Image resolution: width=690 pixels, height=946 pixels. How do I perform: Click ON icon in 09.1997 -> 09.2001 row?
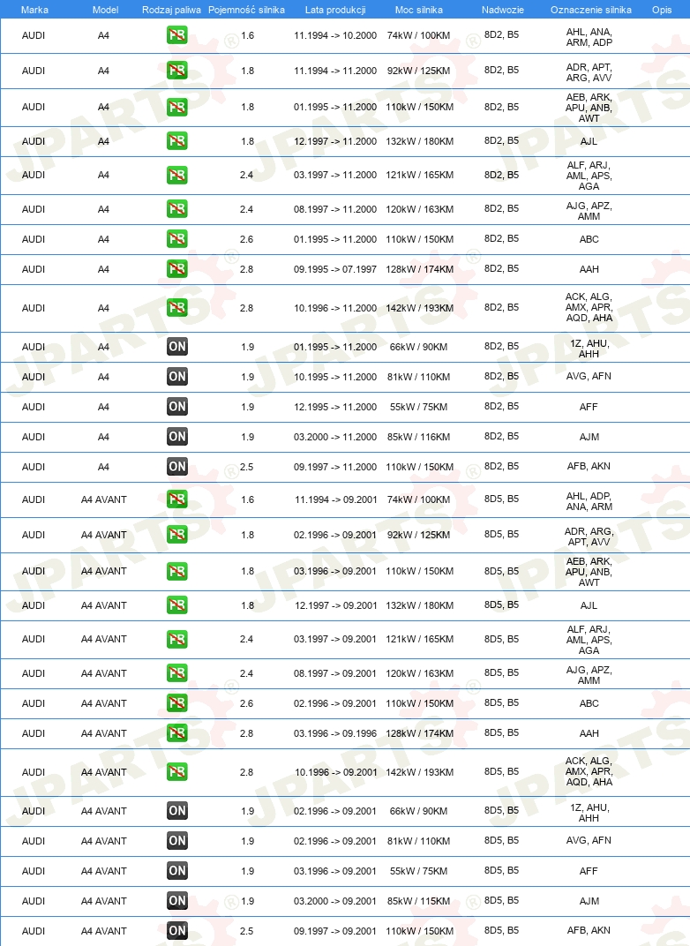tap(176, 931)
